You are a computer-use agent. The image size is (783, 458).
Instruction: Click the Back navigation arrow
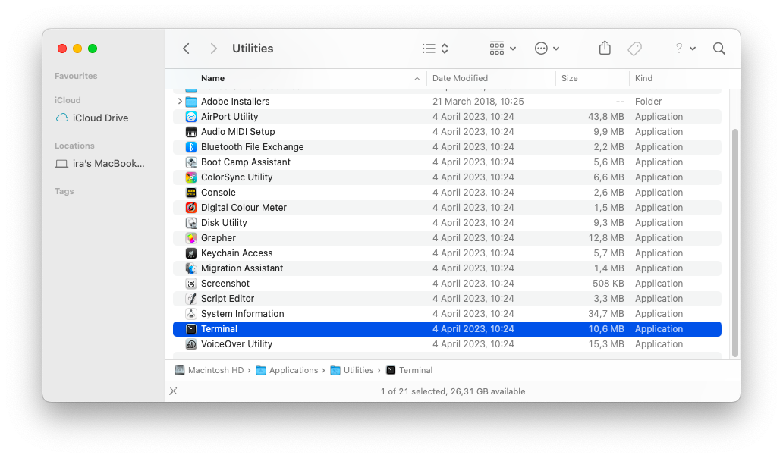coord(186,48)
